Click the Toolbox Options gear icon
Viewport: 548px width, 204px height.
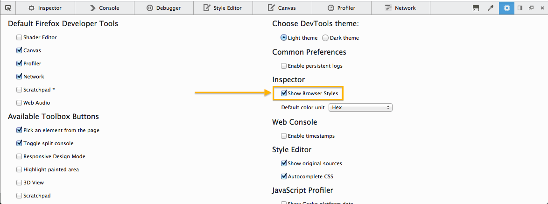tap(506, 8)
